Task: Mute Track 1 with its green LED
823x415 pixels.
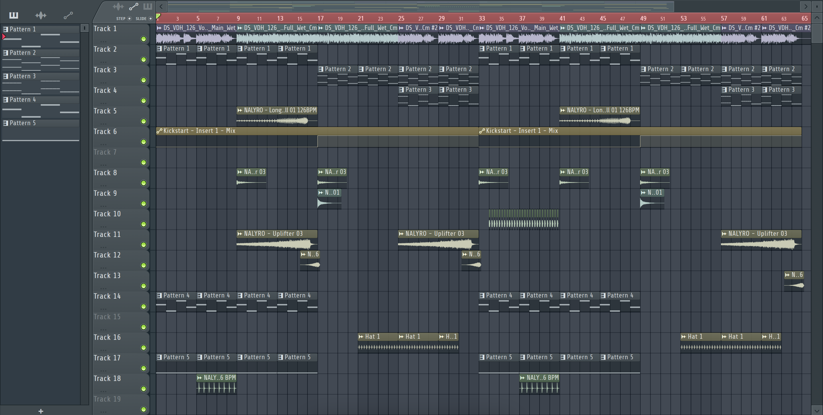Action: pyautogui.click(x=143, y=39)
